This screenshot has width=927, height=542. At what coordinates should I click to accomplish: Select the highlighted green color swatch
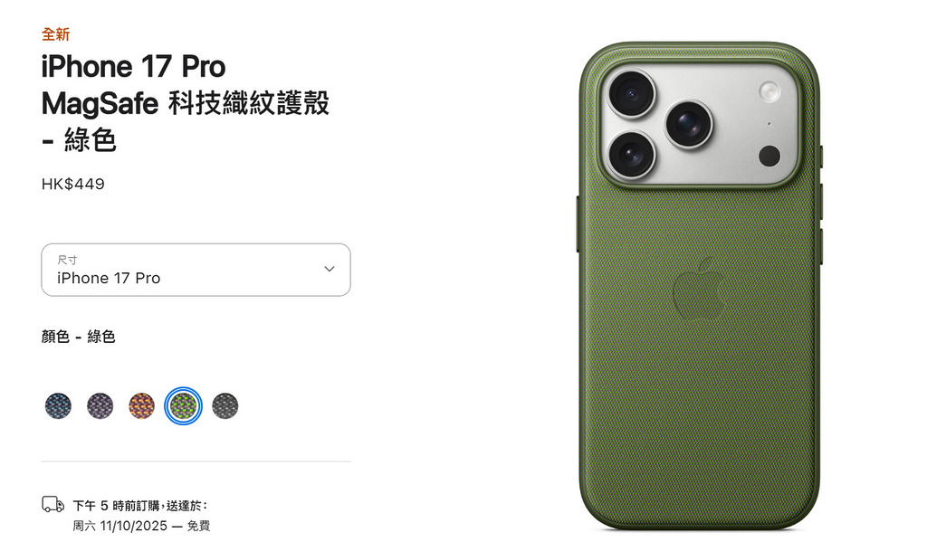click(x=183, y=406)
